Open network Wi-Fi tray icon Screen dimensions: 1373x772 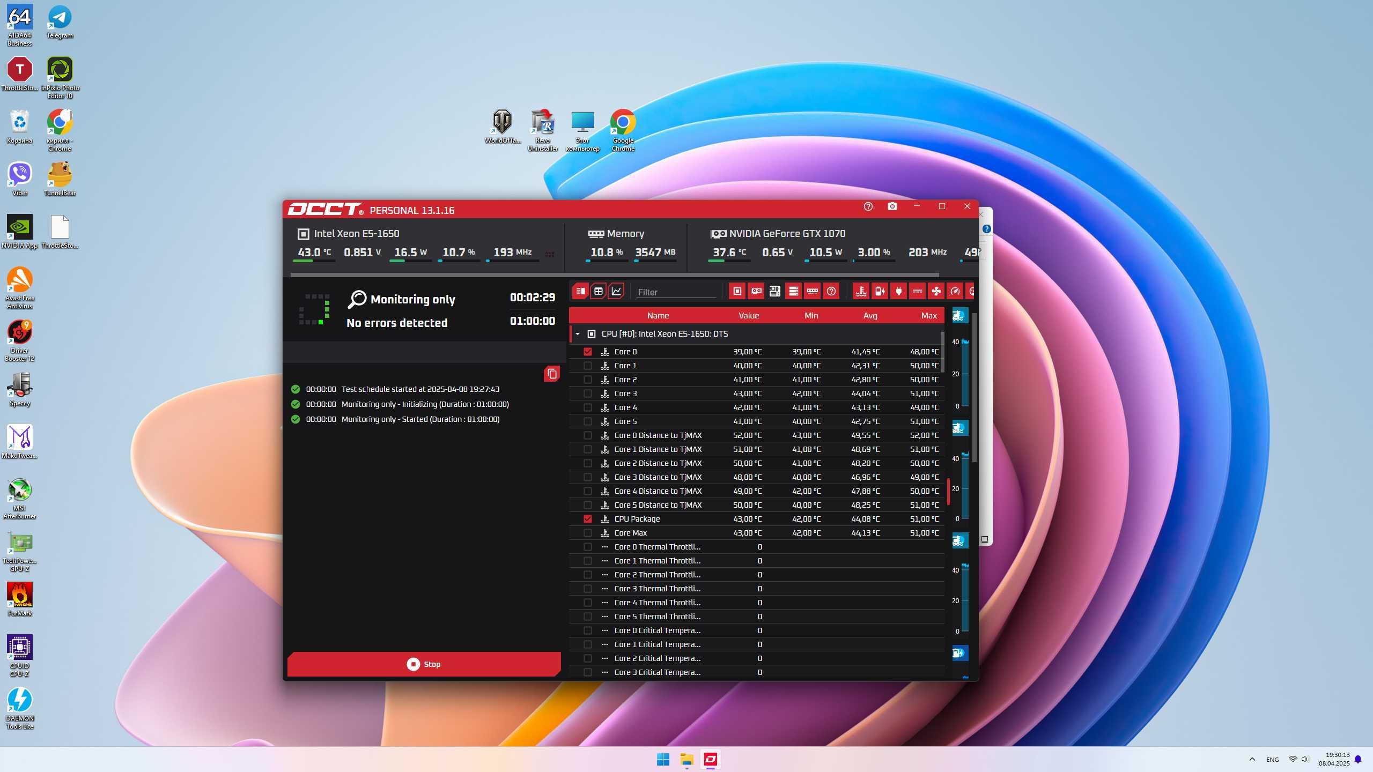click(1293, 759)
